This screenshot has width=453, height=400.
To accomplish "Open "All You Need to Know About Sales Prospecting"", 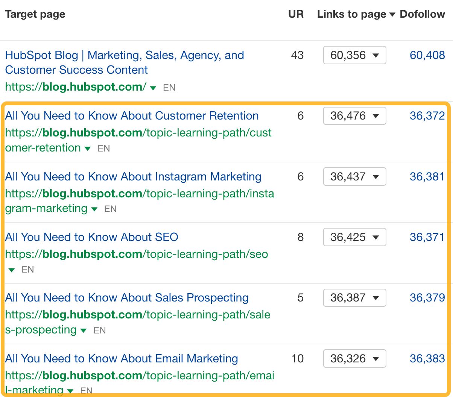I will point(126,298).
